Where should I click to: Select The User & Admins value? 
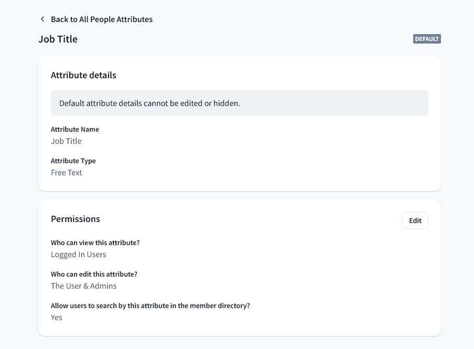point(84,286)
